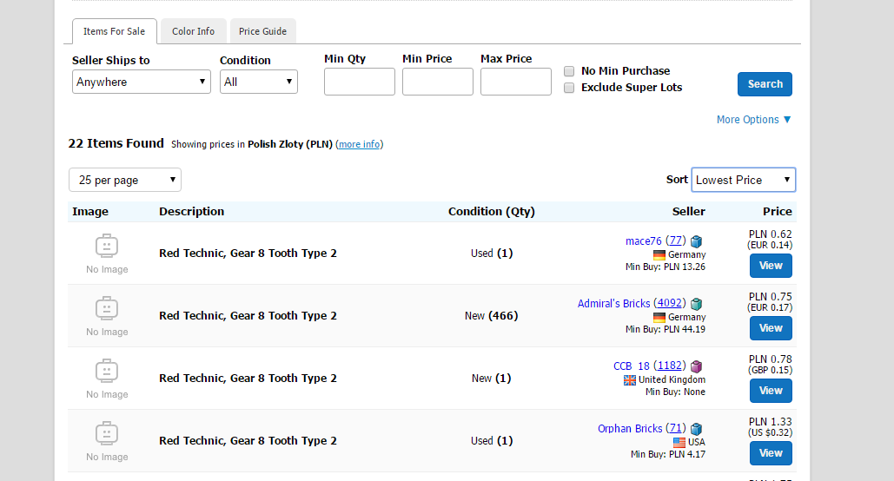The image size is (894, 481).
Task: Open CCB 18 seller link
Action: click(x=631, y=366)
